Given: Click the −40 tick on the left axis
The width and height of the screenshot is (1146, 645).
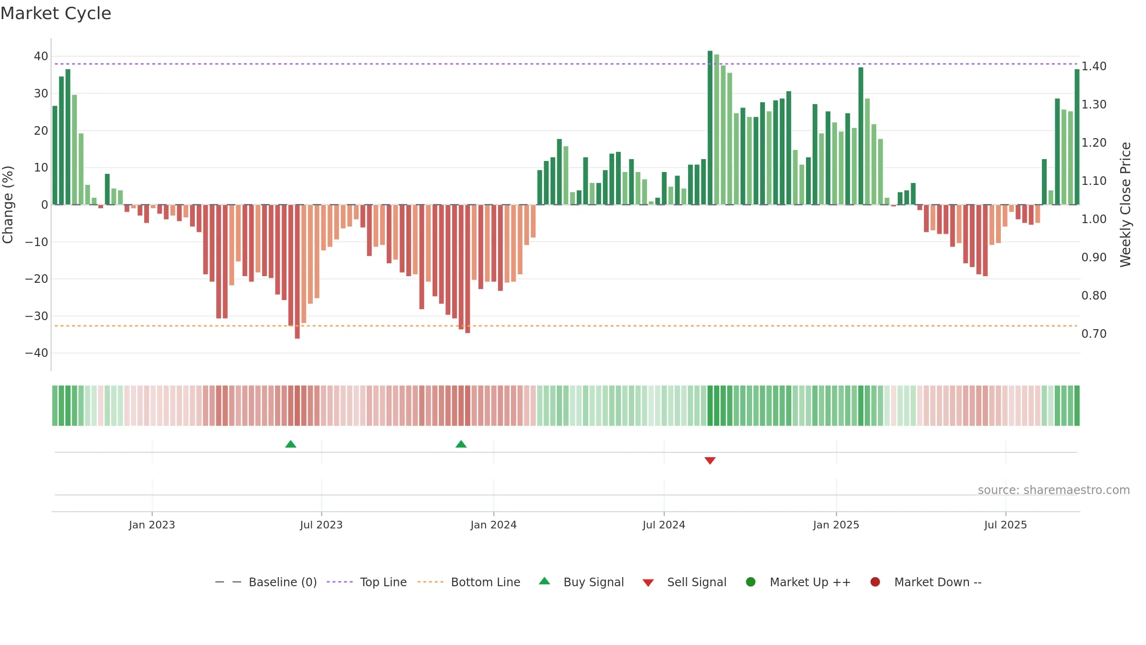Looking at the screenshot, I should 37,353.
